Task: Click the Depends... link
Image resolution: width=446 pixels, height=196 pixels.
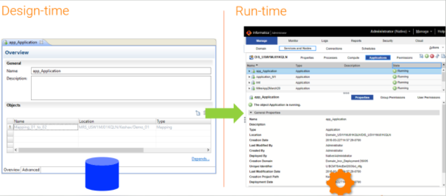Action: (x=201, y=159)
